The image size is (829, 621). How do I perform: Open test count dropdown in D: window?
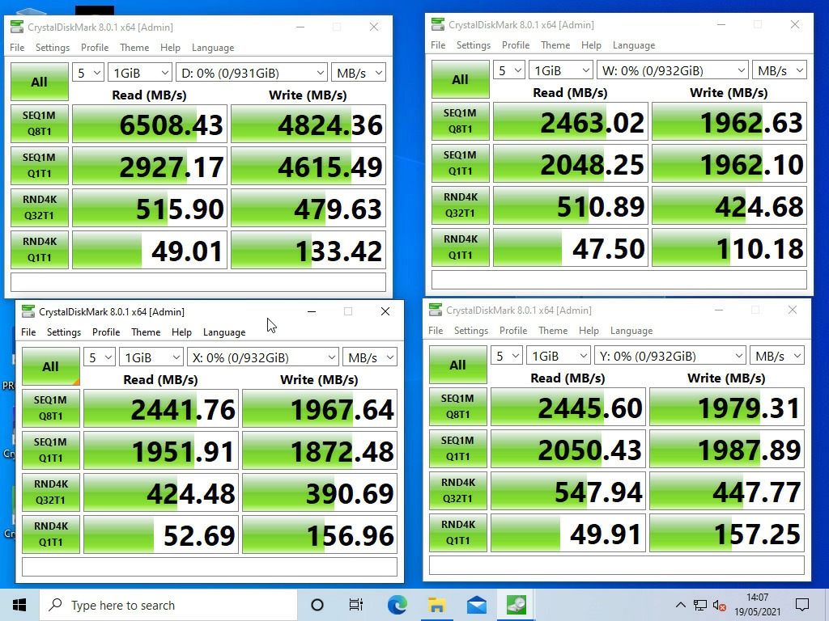click(x=87, y=72)
